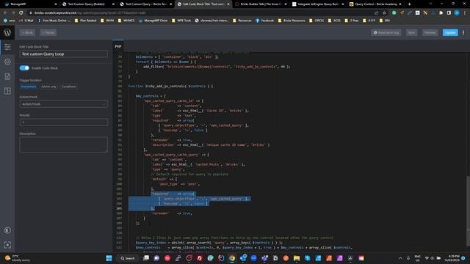
Task: Open Chrome from the taskbar
Action: [232, 258]
